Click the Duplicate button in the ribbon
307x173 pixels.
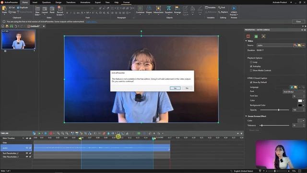coord(23,8)
